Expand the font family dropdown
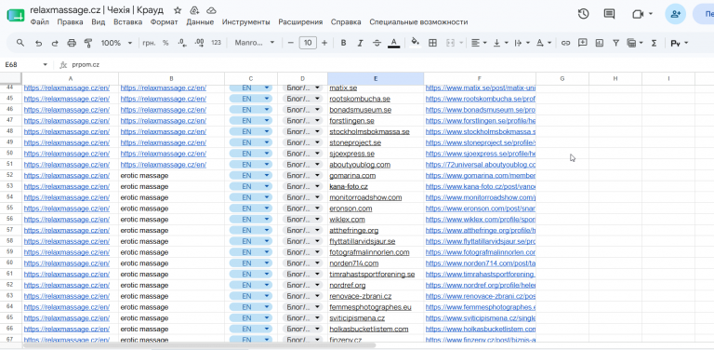The width and height of the screenshot is (714, 350). [x=255, y=43]
